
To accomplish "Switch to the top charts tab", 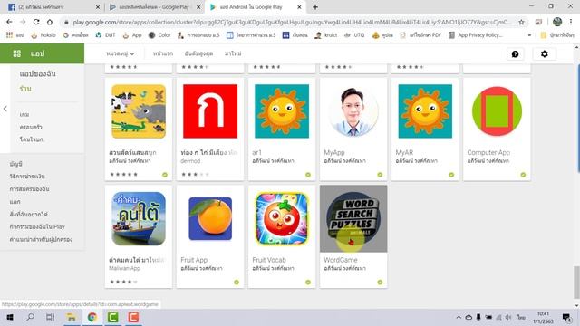I will click(198, 53).
